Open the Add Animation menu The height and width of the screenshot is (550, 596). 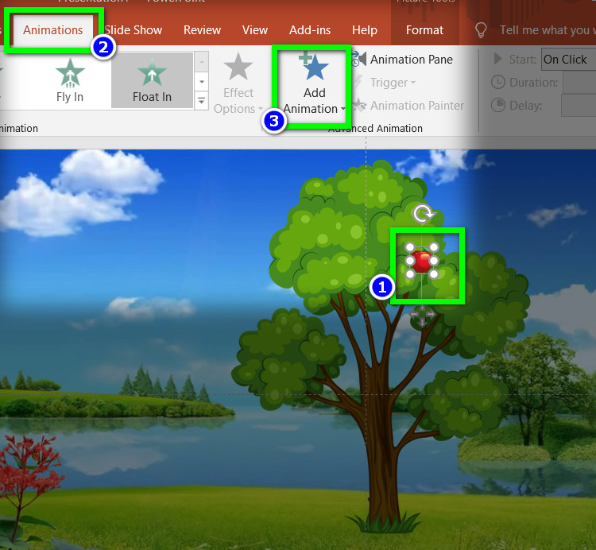(x=314, y=84)
